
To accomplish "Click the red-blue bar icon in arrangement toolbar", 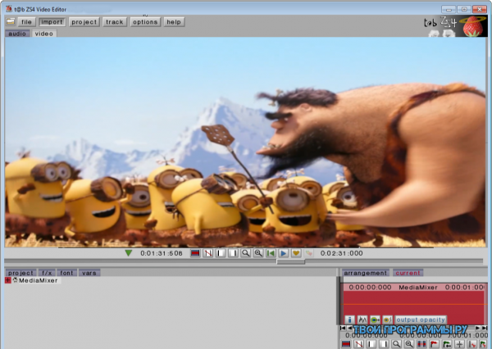I will pos(346,344).
